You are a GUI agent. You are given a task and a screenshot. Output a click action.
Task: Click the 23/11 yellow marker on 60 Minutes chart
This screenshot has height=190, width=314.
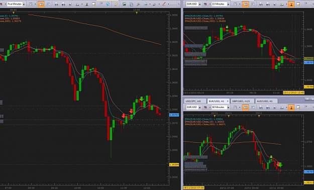click(x=259, y=116)
